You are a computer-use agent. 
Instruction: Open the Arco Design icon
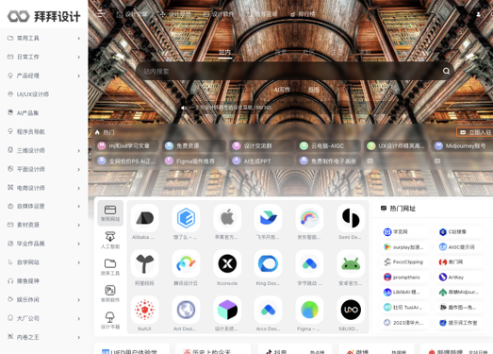click(269, 310)
